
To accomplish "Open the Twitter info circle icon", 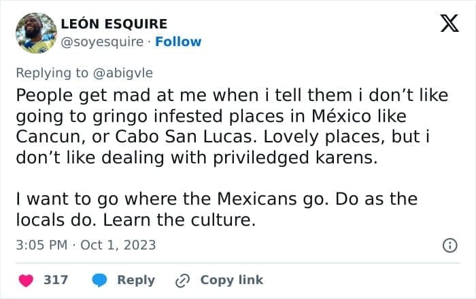I will coord(449,245).
